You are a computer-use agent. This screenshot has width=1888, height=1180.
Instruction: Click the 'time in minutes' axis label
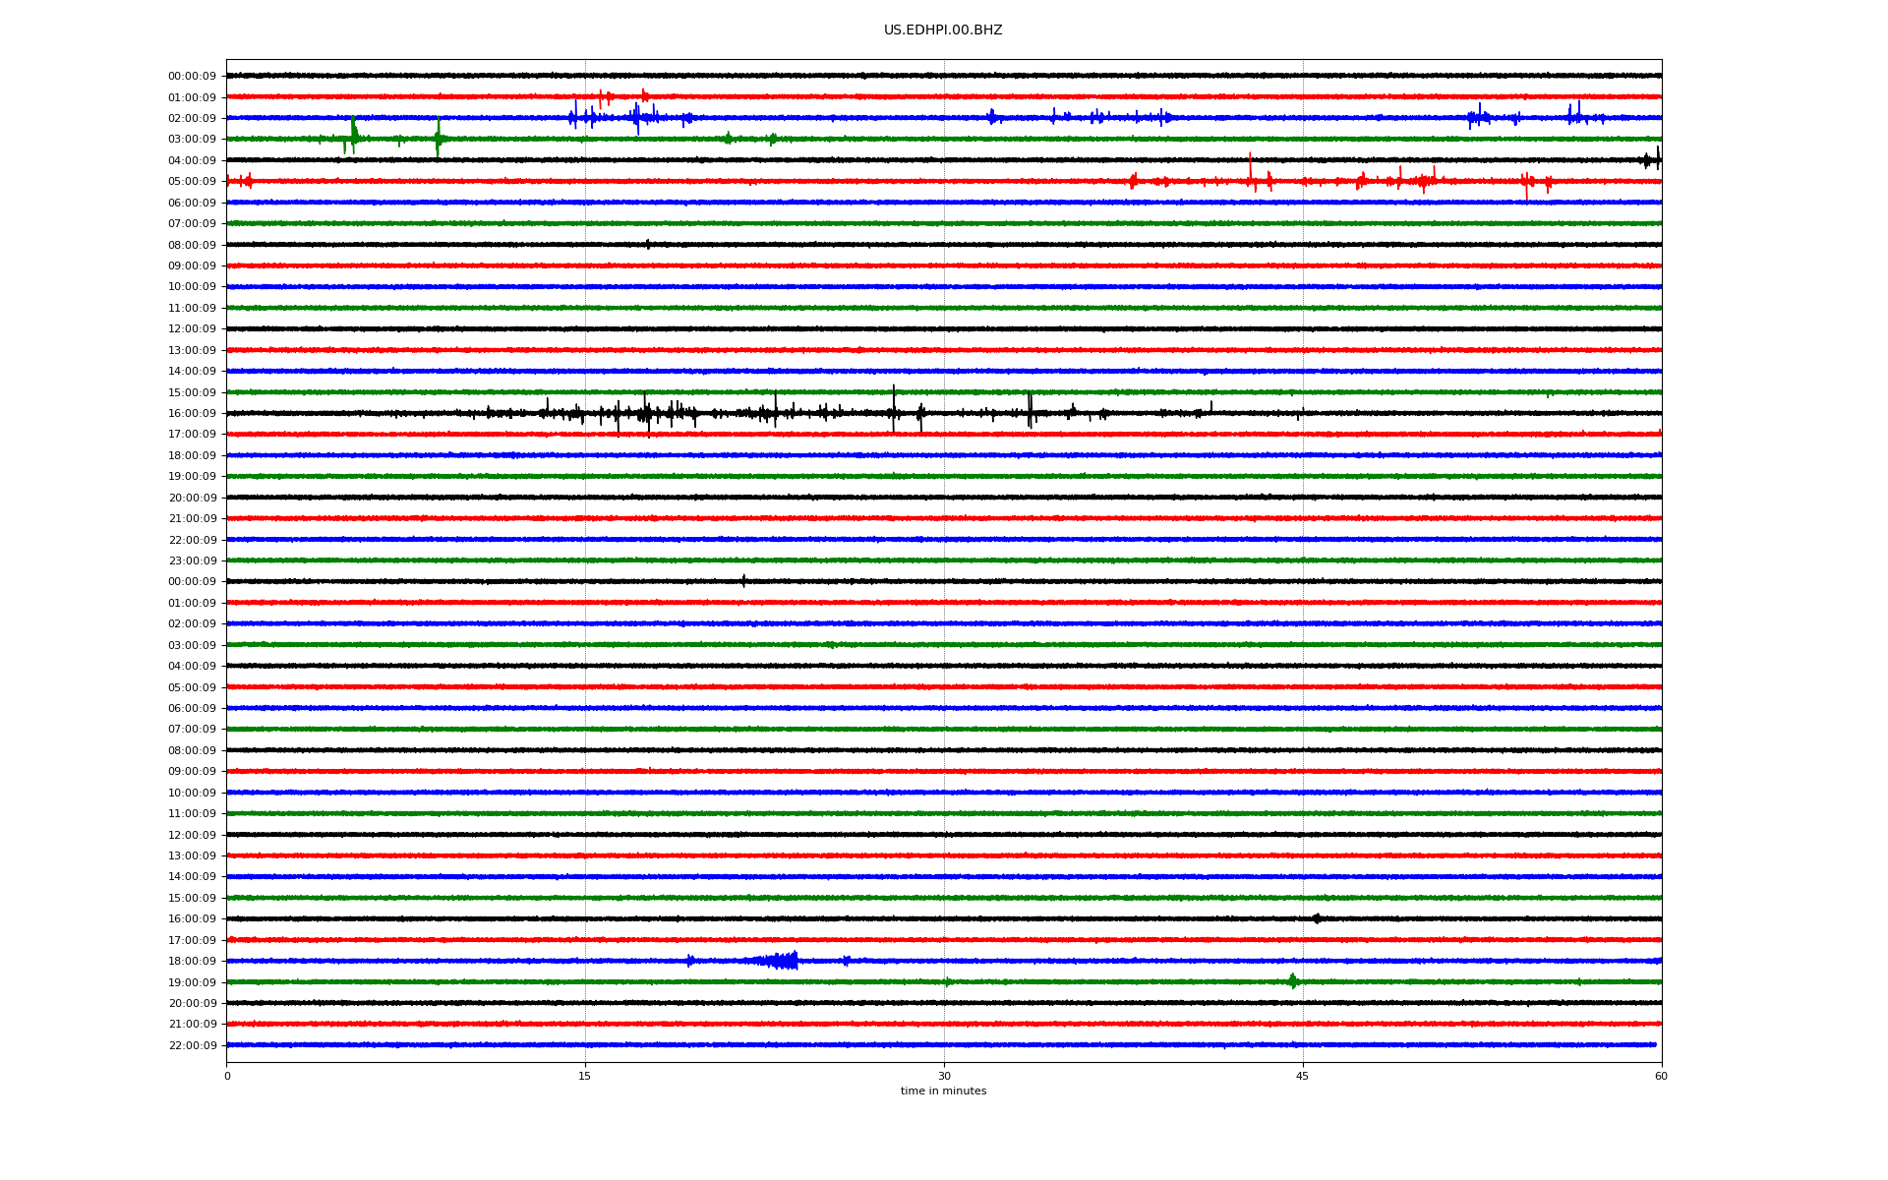click(942, 1091)
